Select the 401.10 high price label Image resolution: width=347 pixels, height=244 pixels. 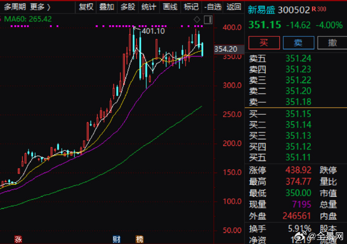153,31
